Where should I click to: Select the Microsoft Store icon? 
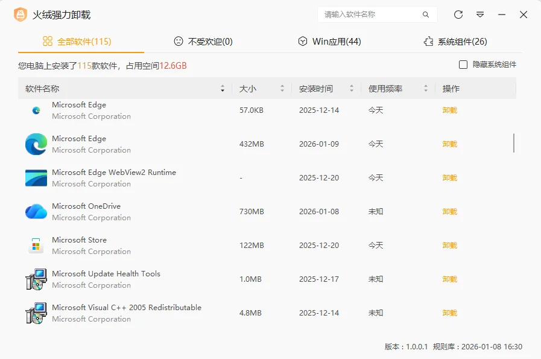coord(36,246)
